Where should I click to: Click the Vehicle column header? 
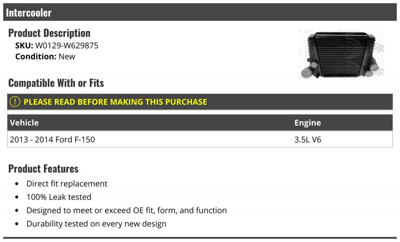click(x=24, y=123)
